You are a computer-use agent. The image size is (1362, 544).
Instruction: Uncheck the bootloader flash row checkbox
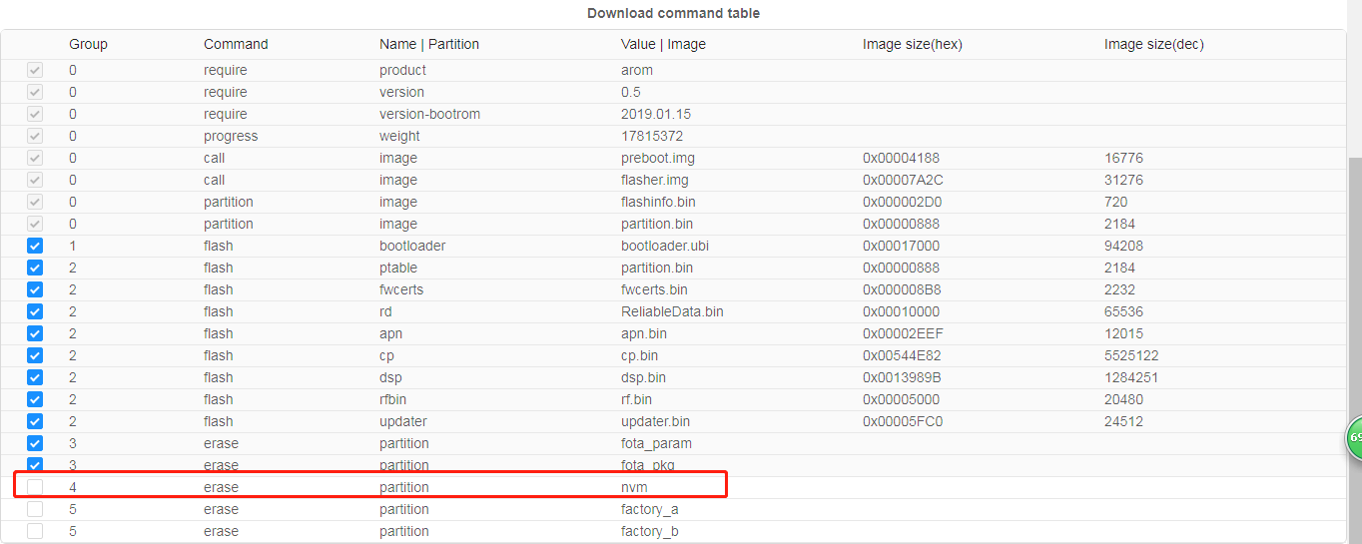coord(35,246)
